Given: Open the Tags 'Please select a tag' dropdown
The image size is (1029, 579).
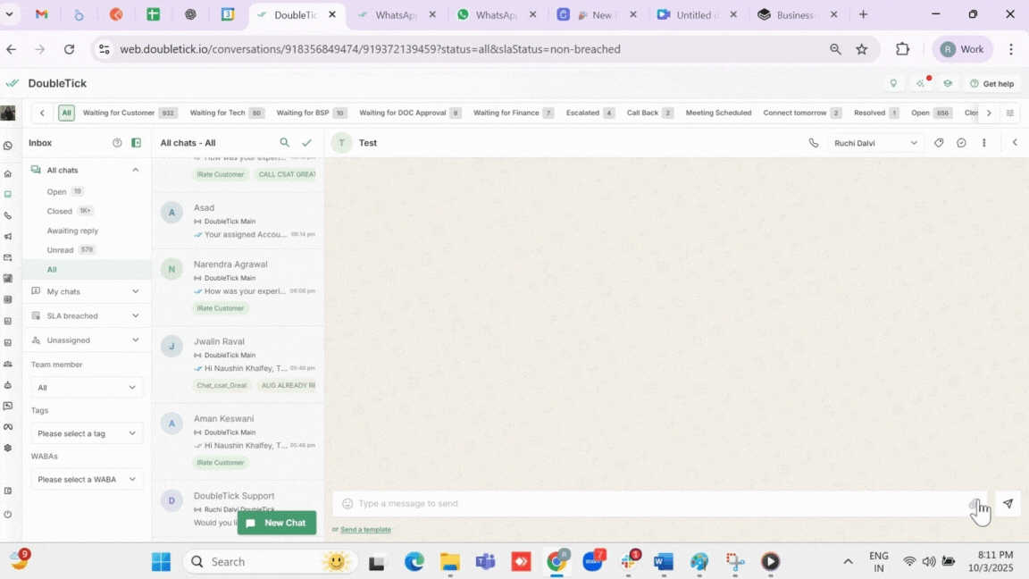Looking at the screenshot, I should 87,433.
